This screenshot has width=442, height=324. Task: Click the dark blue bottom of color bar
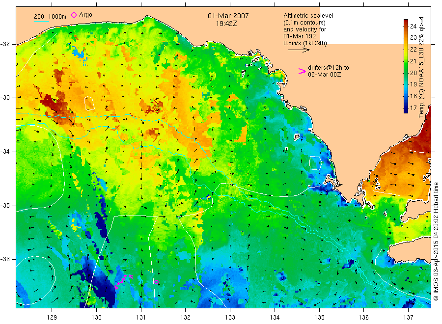coord(406,109)
